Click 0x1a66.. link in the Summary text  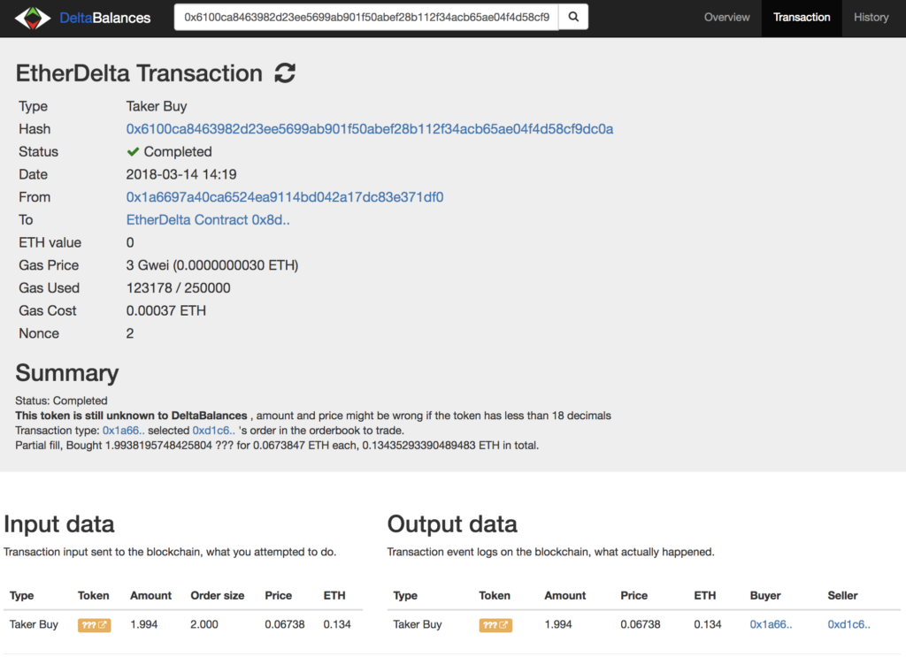(x=124, y=430)
